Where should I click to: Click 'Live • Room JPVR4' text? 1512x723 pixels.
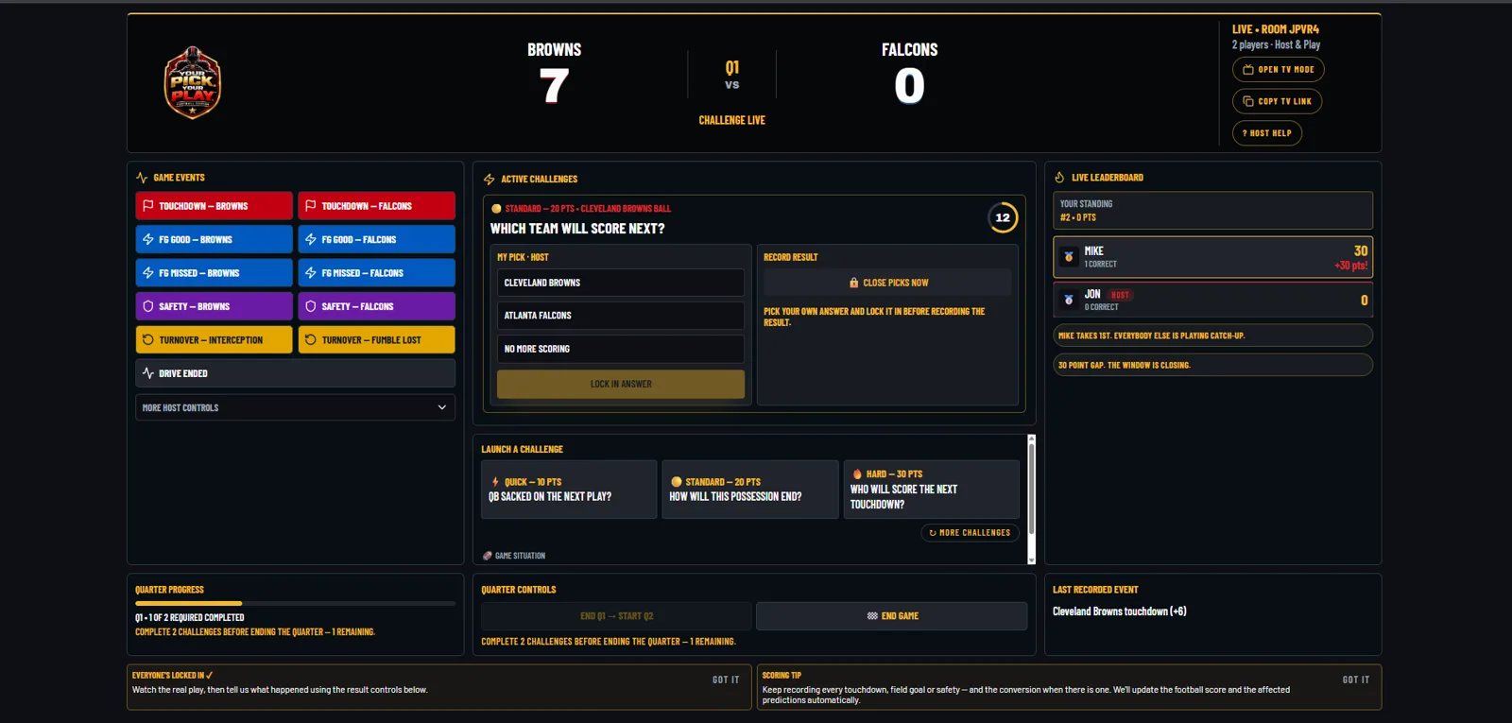1276,29
